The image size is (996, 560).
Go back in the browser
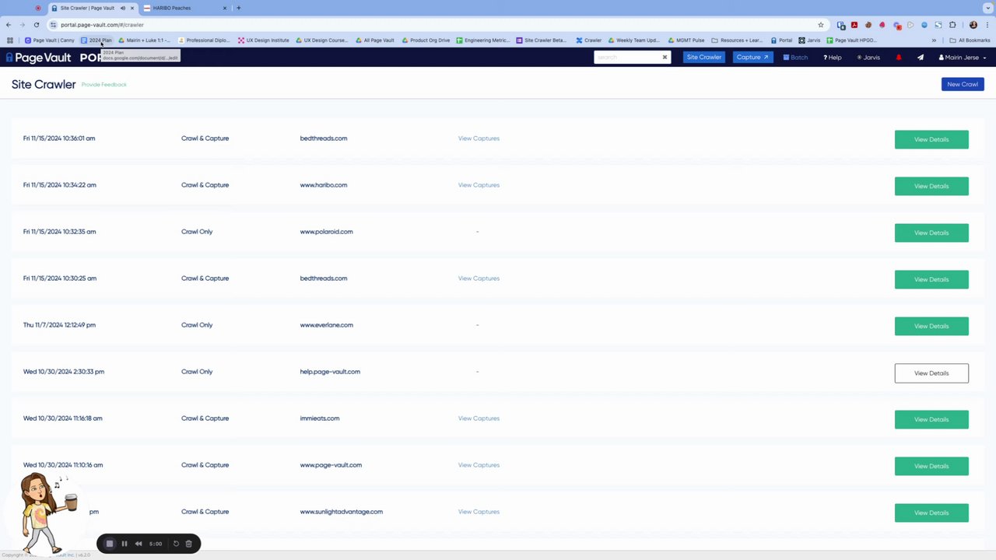(9, 25)
